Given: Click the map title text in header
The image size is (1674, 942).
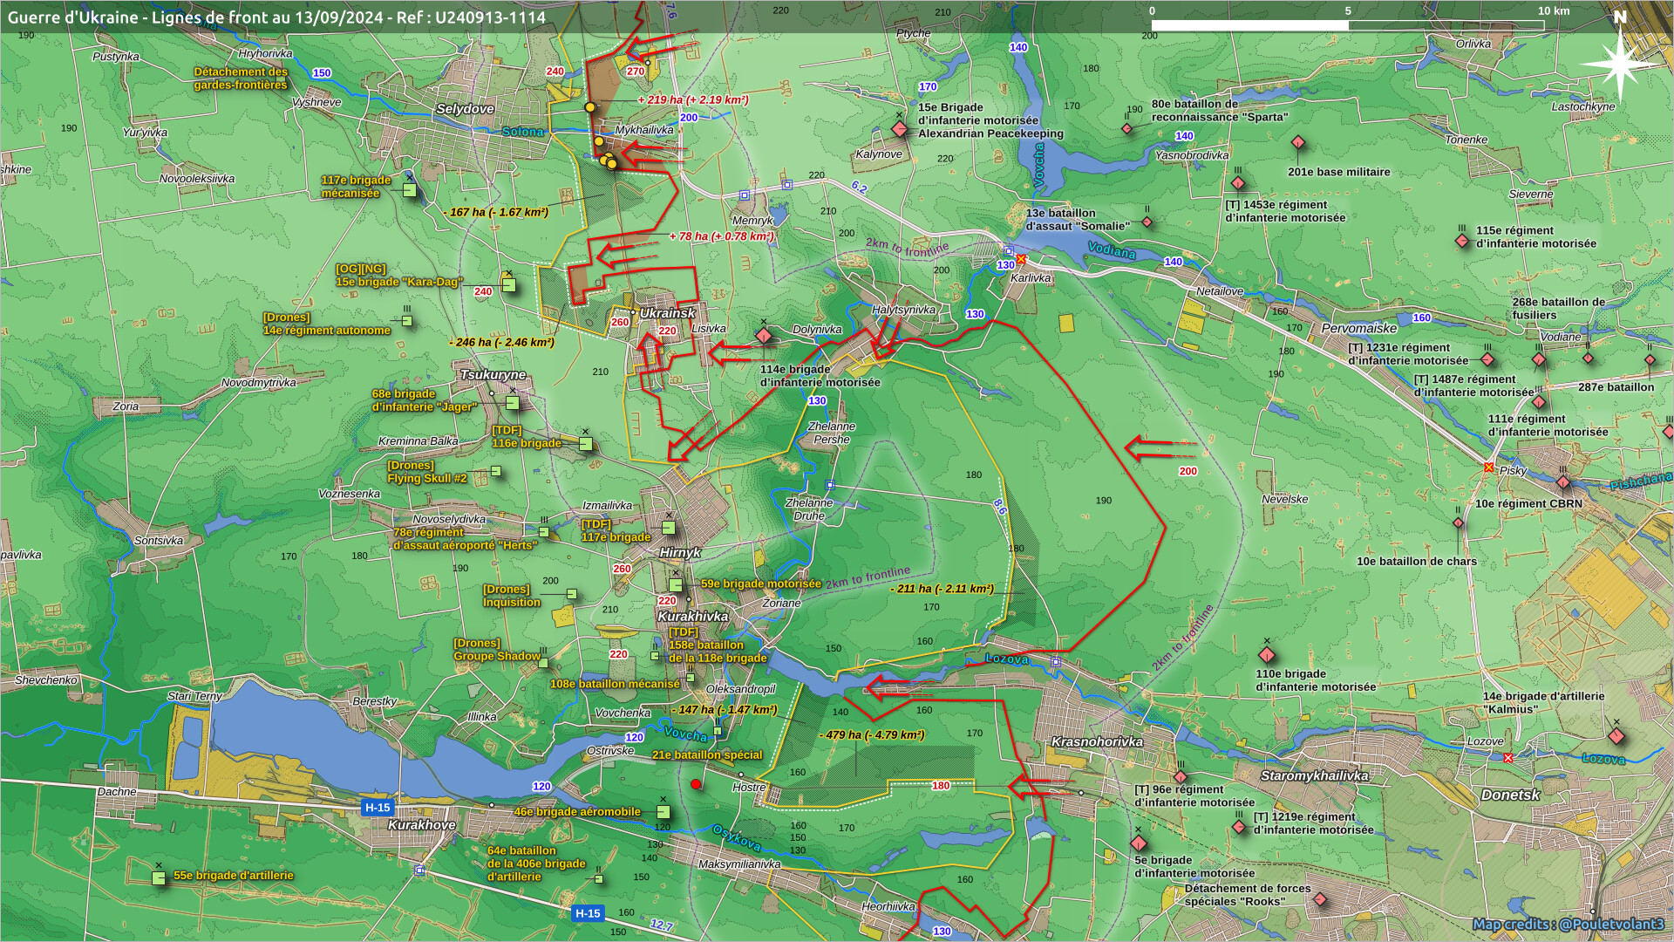Looking at the screenshot, I should coord(276,17).
